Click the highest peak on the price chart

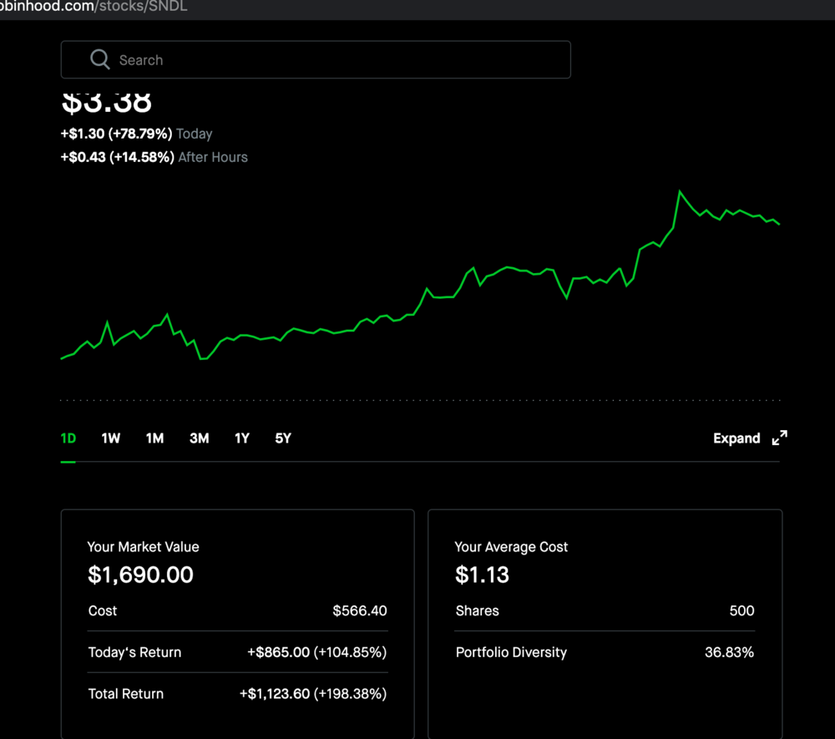point(681,192)
